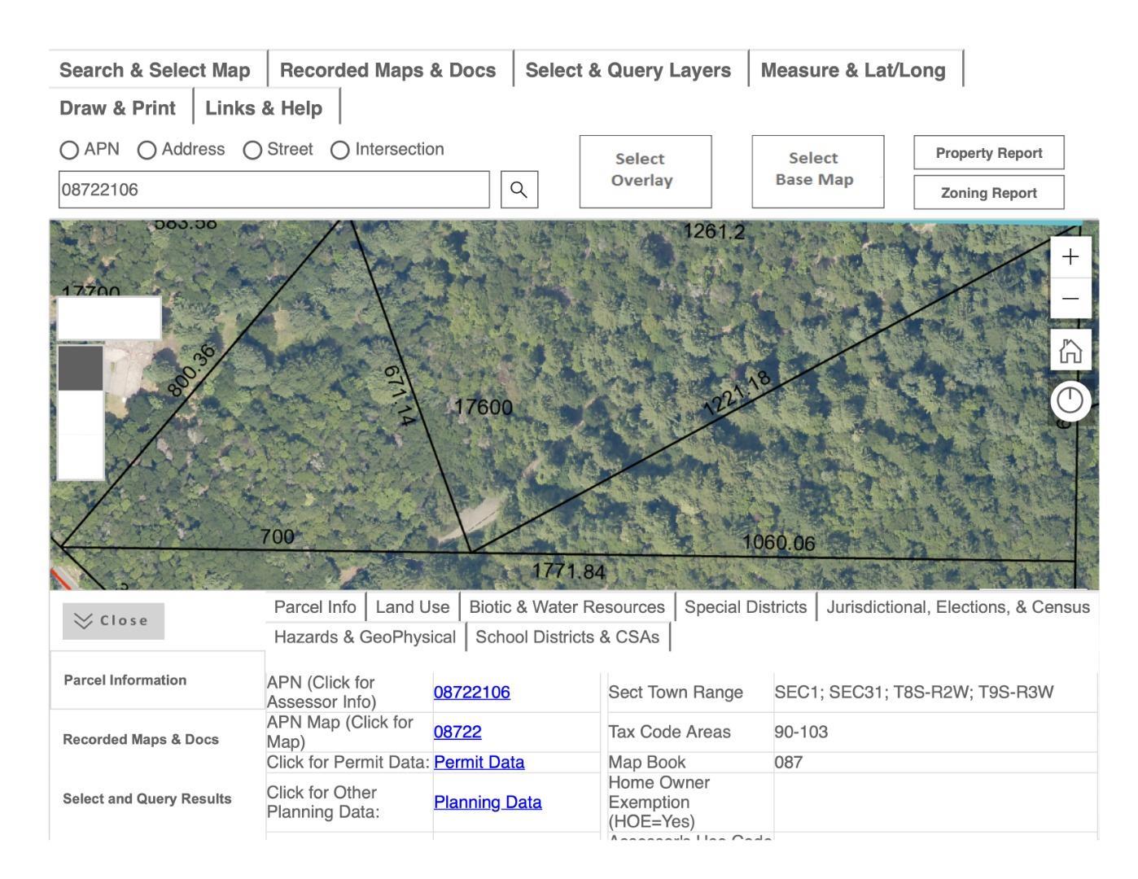Open the Permit Data link
The width and height of the screenshot is (1138, 879).
click(479, 763)
